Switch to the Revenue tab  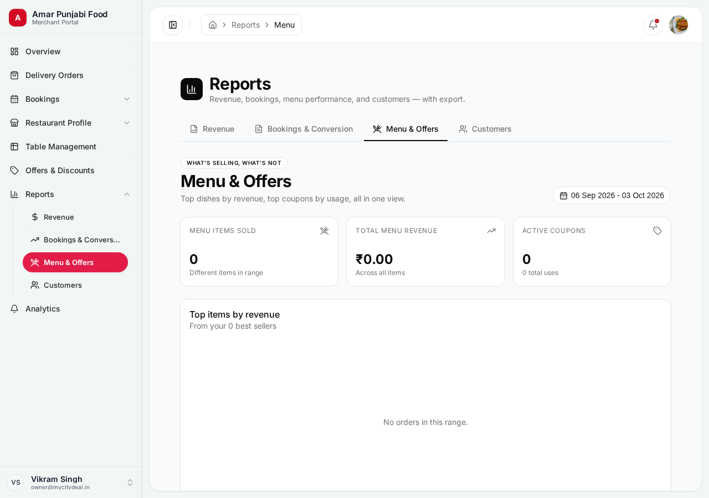[x=212, y=129]
